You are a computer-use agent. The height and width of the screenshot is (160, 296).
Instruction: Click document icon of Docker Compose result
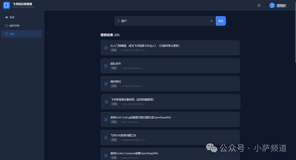pos(106,155)
